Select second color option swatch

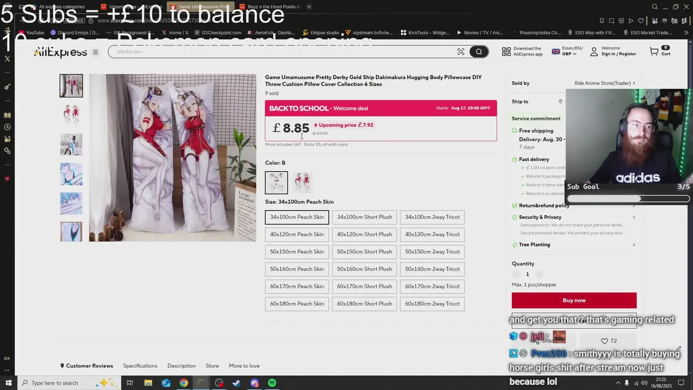(x=302, y=183)
